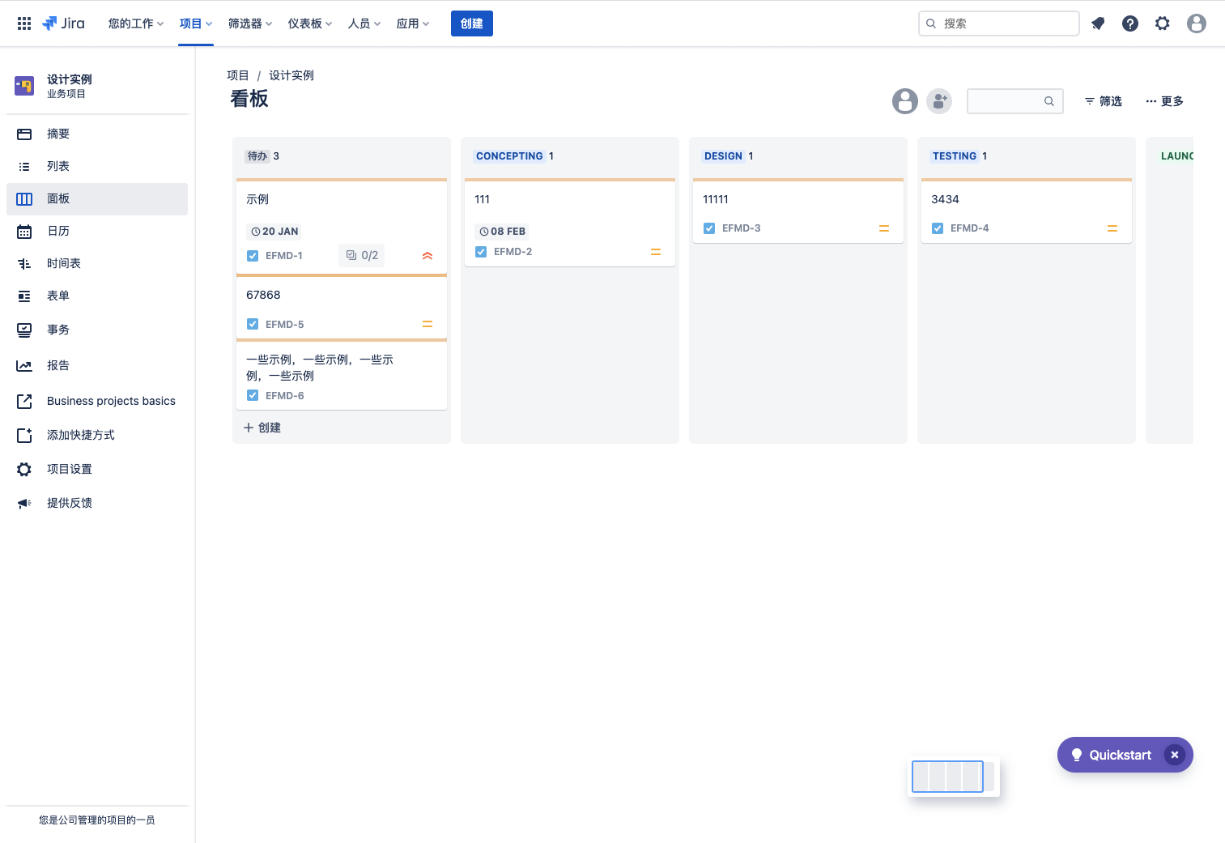Click the task type checkbox icon on EFMD-1

253,256
